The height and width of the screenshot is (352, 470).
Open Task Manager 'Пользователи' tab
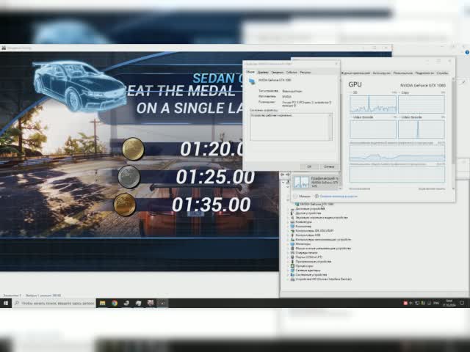[403, 73]
